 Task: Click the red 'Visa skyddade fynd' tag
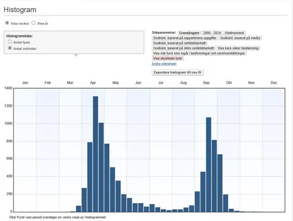click(x=168, y=58)
